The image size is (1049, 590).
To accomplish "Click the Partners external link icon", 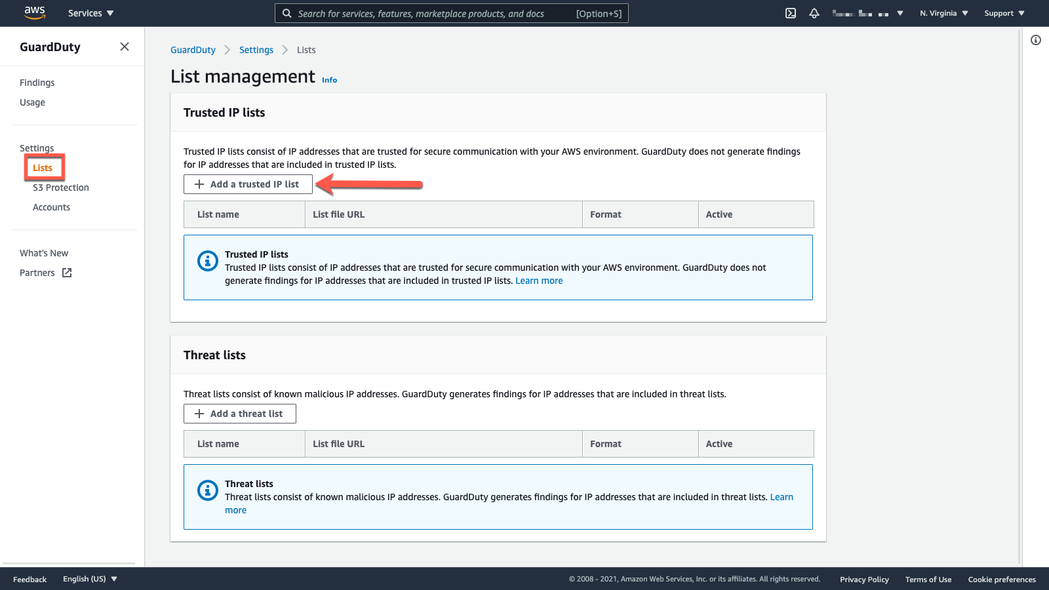I will [67, 273].
